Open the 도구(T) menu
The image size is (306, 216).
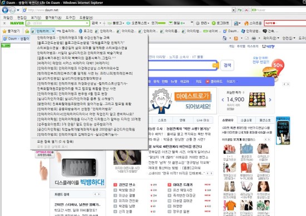point(70,18)
